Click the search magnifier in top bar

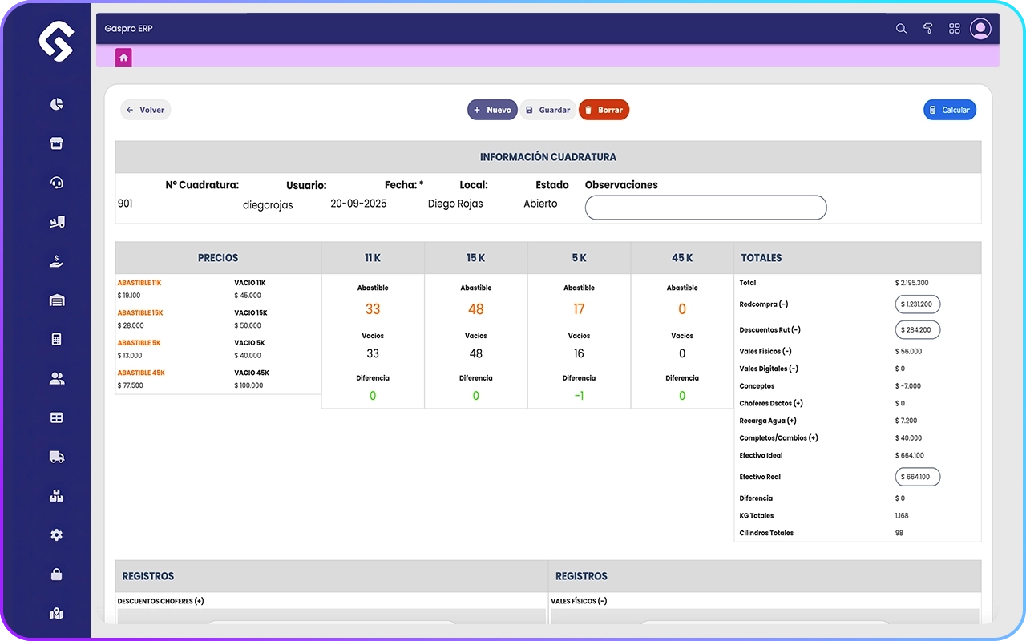(901, 29)
